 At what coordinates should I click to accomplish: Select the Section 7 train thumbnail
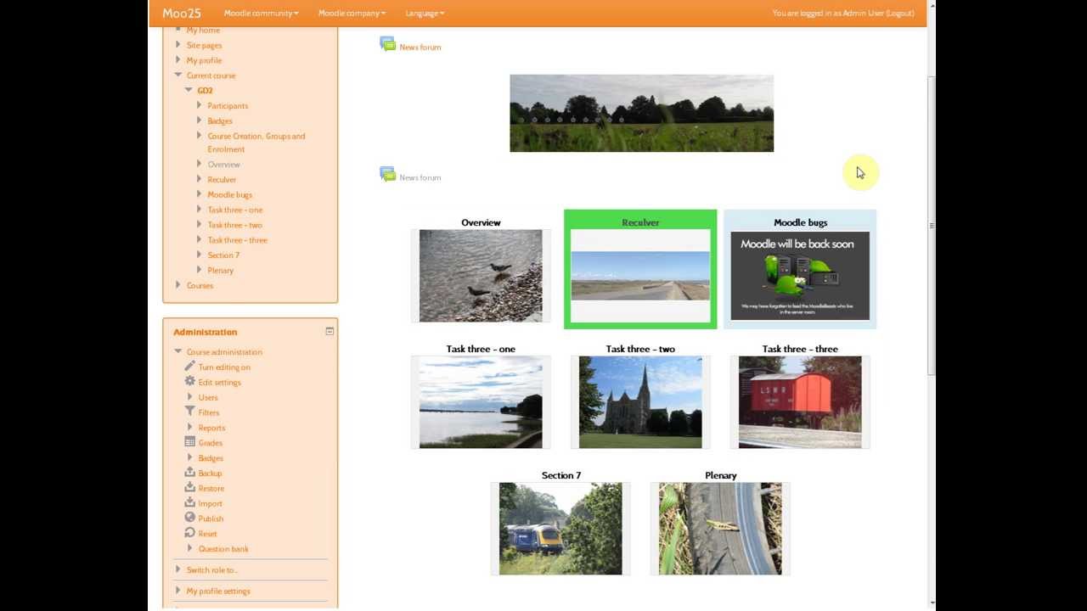pos(560,529)
